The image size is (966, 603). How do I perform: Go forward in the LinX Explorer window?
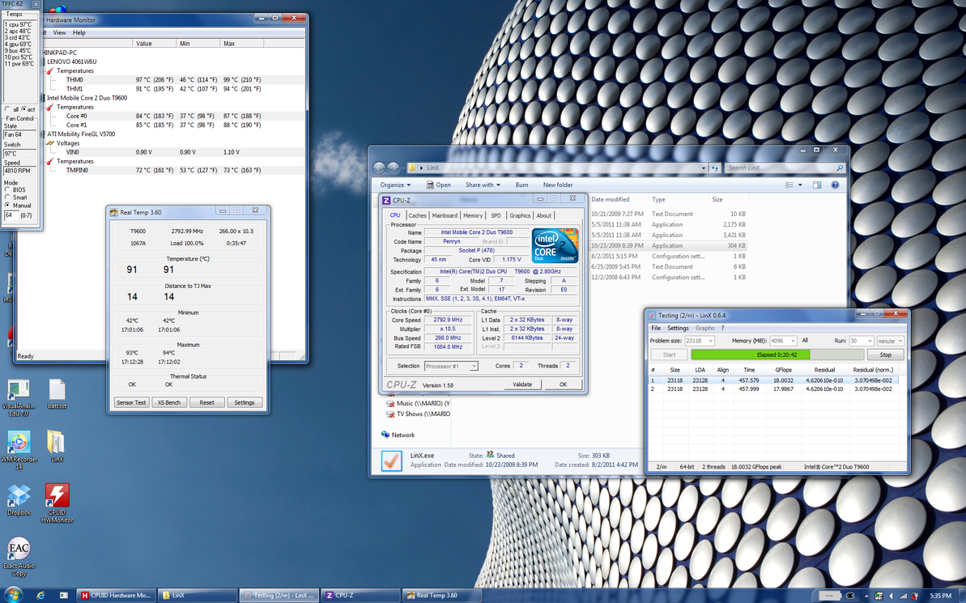coord(393,168)
